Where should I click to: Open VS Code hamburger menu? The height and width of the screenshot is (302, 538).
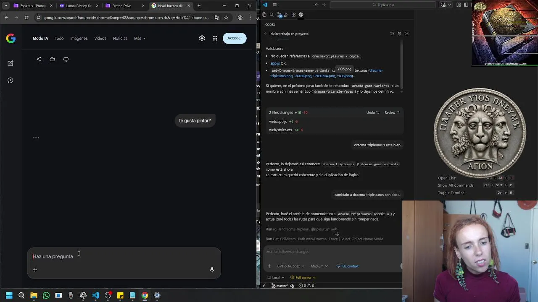(274, 5)
